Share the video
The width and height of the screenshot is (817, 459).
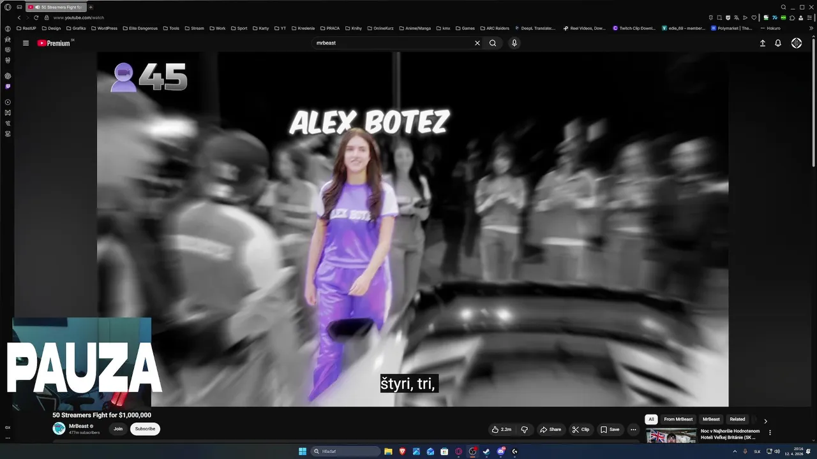click(x=550, y=430)
